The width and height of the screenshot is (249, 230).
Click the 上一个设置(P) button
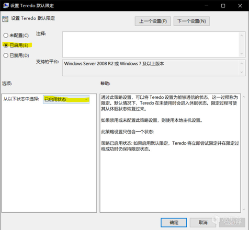pyautogui.click(x=153, y=21)
